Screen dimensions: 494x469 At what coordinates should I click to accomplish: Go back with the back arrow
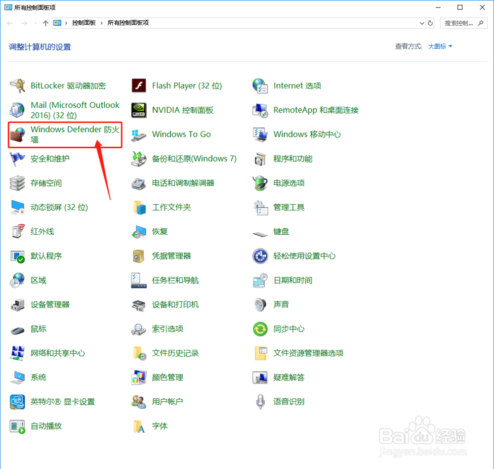coord(10,23)
